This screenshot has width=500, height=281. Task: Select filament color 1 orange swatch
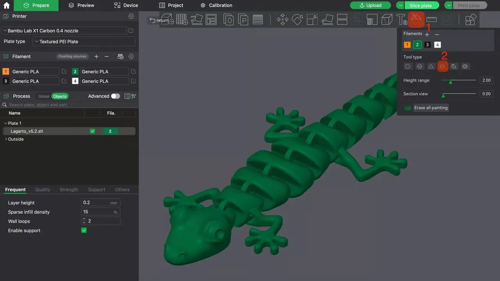(407, 45)
